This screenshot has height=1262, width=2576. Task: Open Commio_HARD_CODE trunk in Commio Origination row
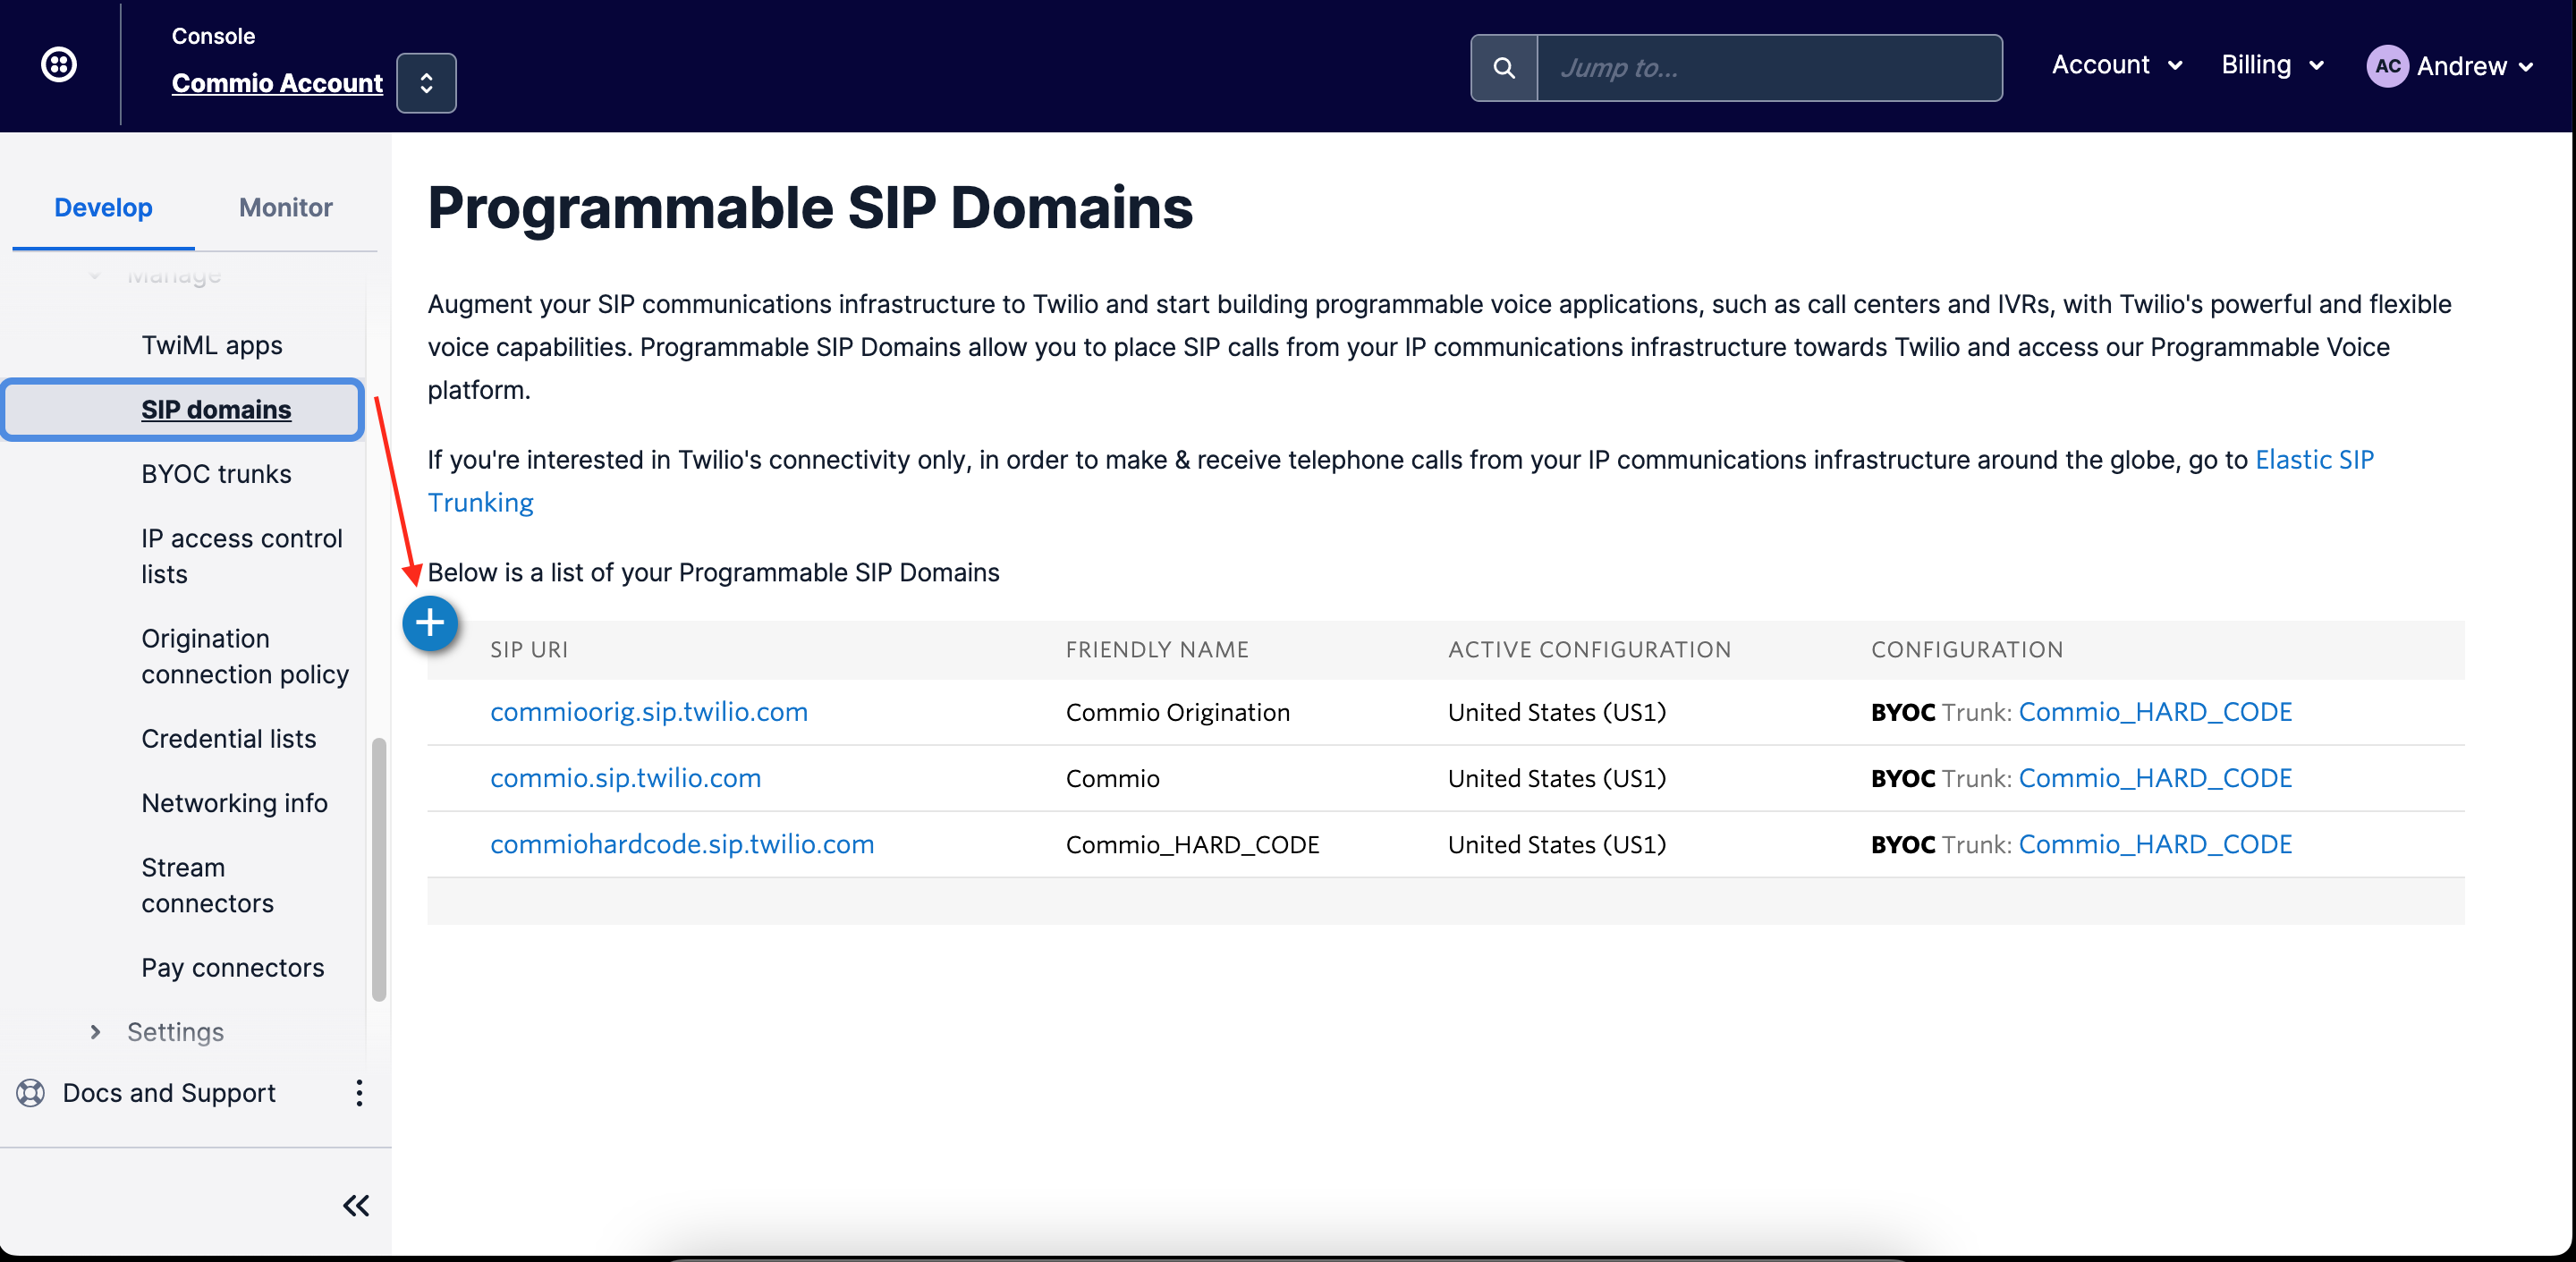tap(2155, 711)
